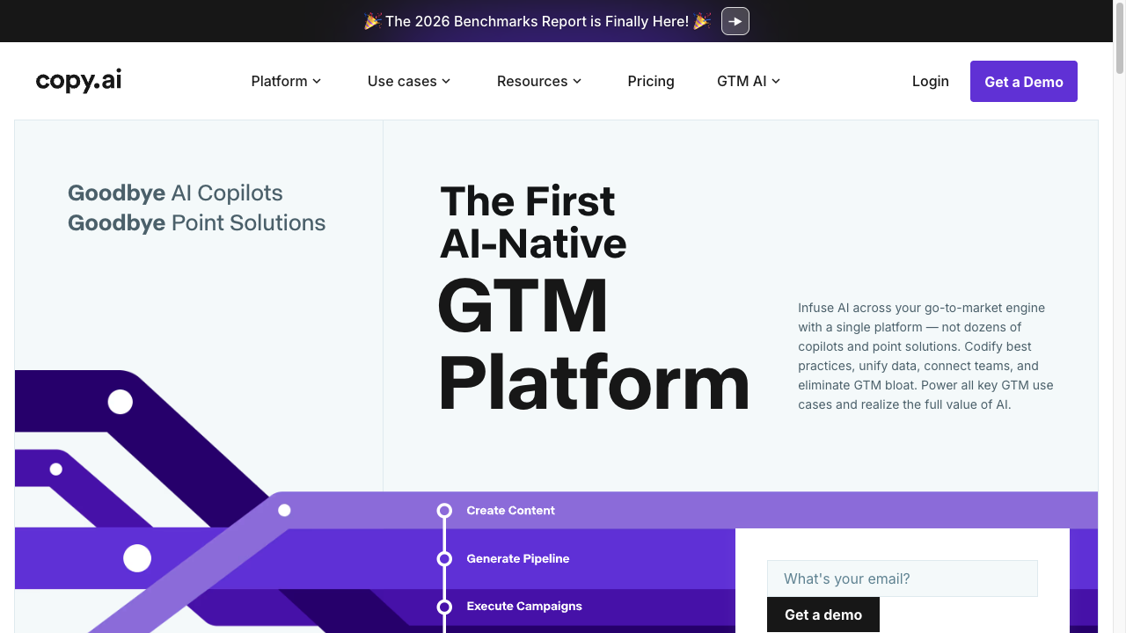Screen dimensions: 1126x633
Task: Click "Goodbye AI Copilots" text
Action: click(x=175, y=193)
